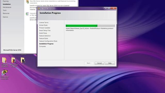Click the installation progress bar

pyautogui.click(x=90, y=26)
